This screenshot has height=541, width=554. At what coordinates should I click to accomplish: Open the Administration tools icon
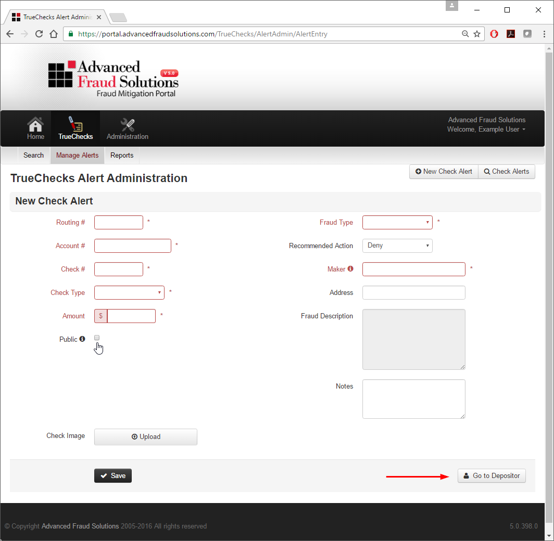point(127,124)
